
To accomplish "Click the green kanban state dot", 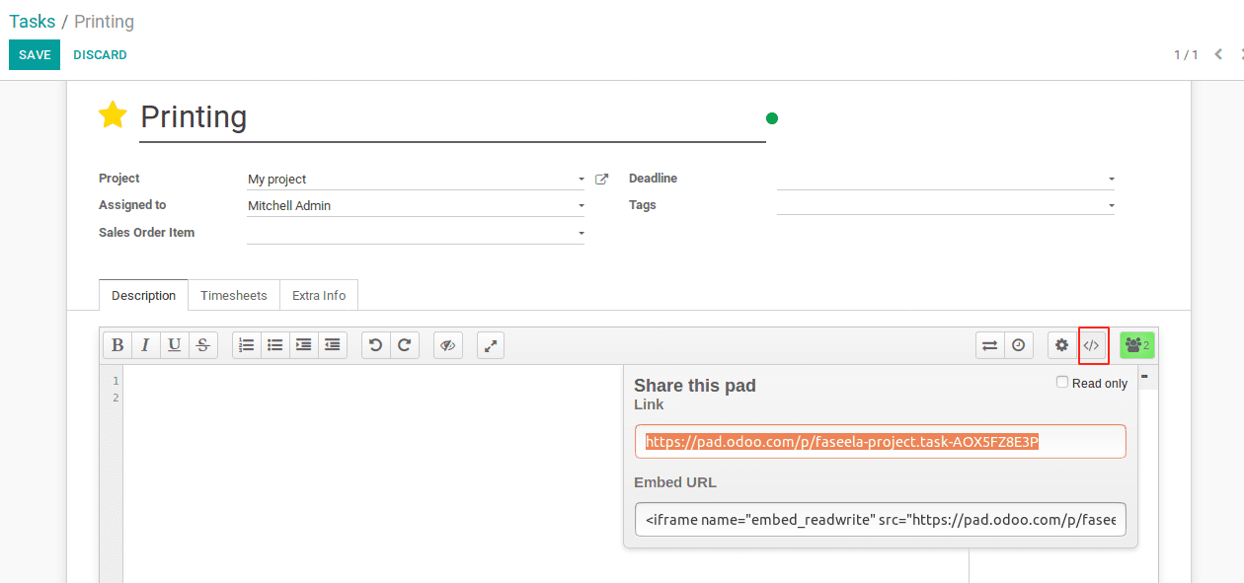I will pos(772,118).
